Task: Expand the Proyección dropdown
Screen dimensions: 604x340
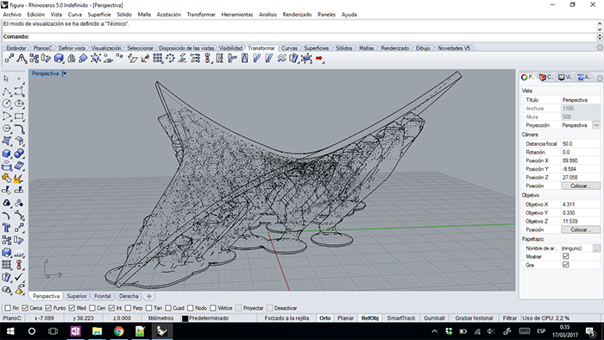Action: (x=596, y=125)
